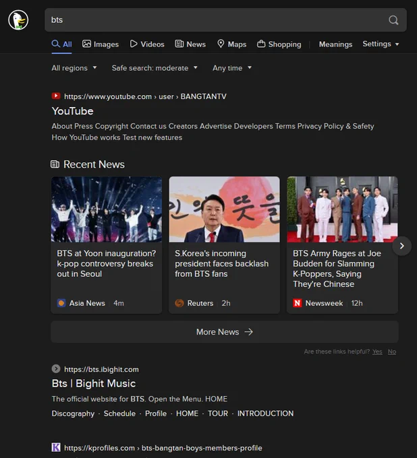Click the kprofiles K favicon
This screenshot has height=458, width=417.
click(x=56, y=447)
